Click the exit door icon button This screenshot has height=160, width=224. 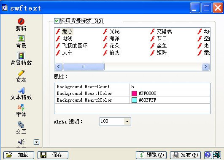[x=216, y=155]
